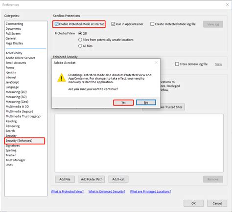Confirm with Yes in Adobe Acrobat dialog

pyautogui.click(x=123, y=103)
